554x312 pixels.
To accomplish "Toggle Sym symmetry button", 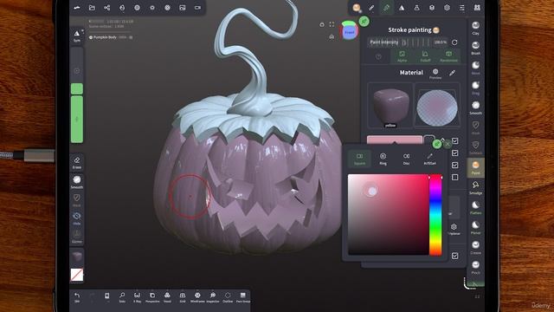I will [77, 36].
